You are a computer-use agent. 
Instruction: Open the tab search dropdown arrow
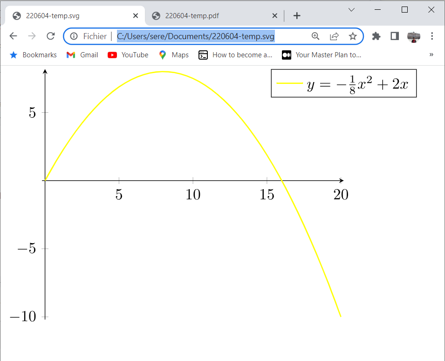pyautogui.click(x=351, y=10)
